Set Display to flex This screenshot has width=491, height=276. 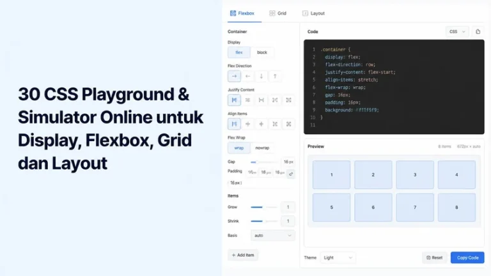tap(239, 52)
